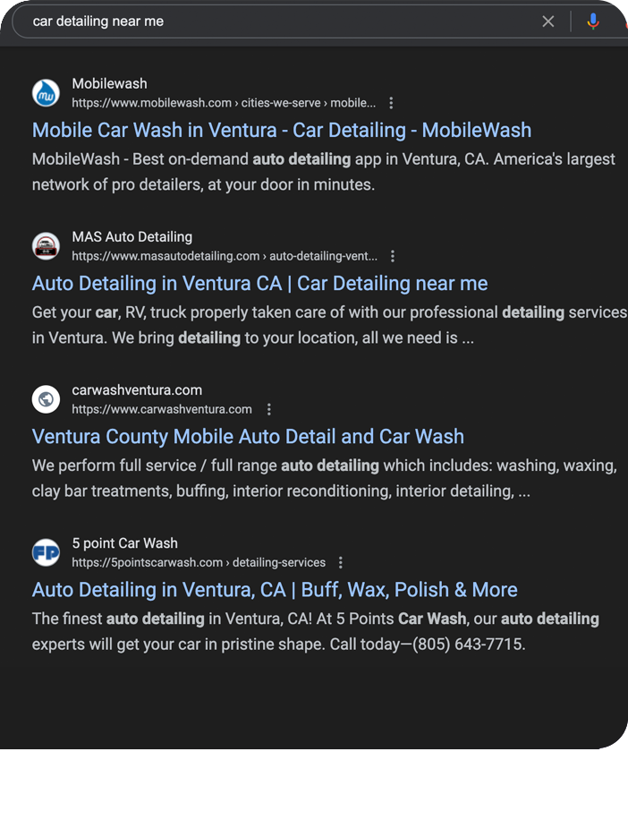Click the carwashventura.com globe favicon
Image resolution: width=628 pixels, height=820 pixels.
point(46,399)
